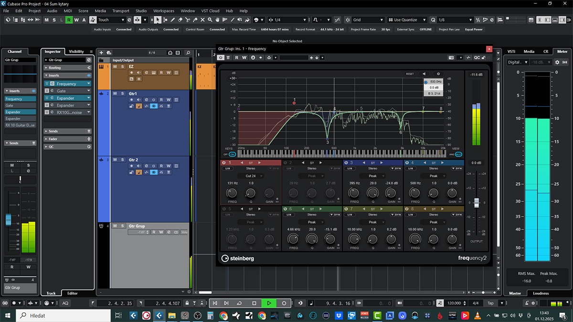Open the Transport menu
The width and height of the screenshot is (573, 322).
point(120,11)
